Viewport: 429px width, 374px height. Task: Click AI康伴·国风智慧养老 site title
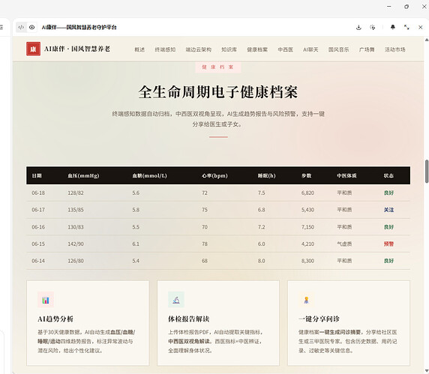tap(77, 49)
